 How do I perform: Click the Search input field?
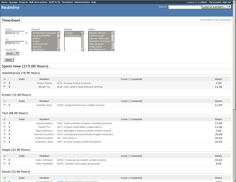click(185, 7)
